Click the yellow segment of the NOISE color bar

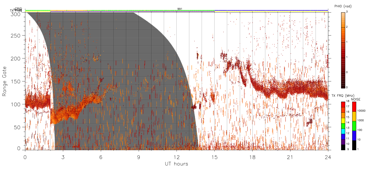[354, 116]
